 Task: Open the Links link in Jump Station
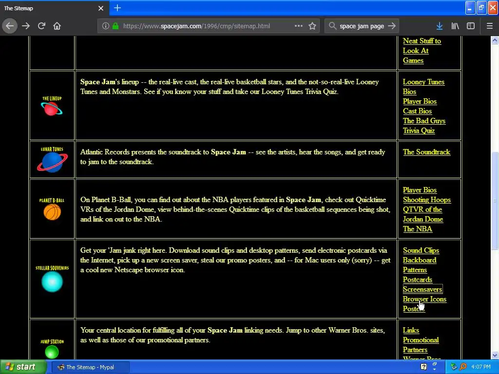[x=411, y=331]
